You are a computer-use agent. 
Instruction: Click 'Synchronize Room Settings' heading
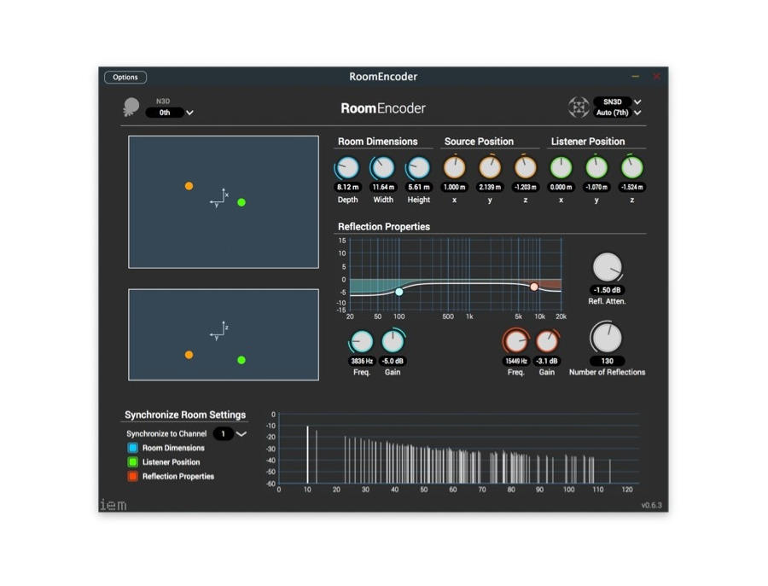coord(185,415)
